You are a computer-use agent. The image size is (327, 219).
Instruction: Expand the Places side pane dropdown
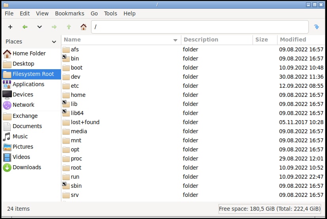[54, 42]
